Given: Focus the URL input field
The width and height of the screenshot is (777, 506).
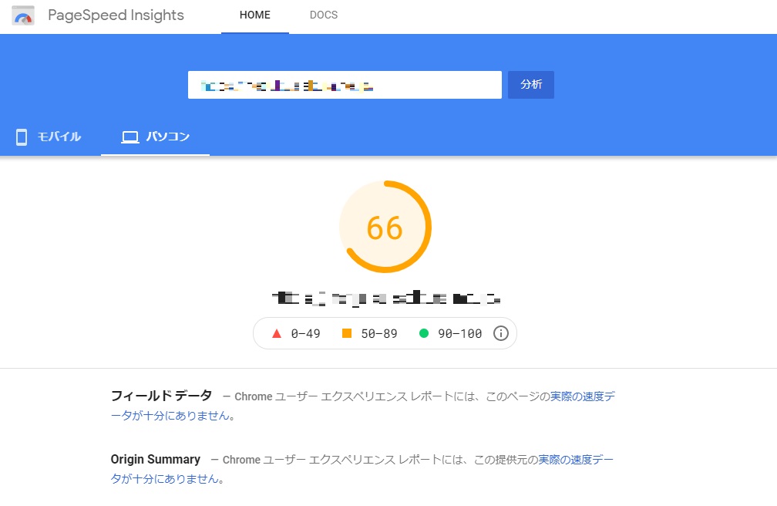Looking at the screenshot, I should pos(345,85).
